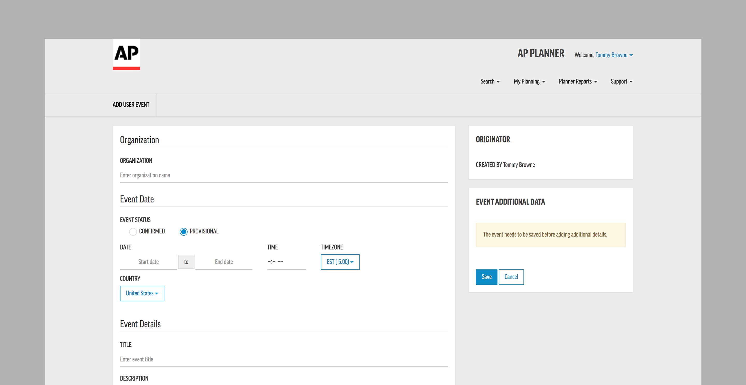The width and height of the screenshot is (746, 385).
Task: Open the Search menu
Action: [490, 81]
